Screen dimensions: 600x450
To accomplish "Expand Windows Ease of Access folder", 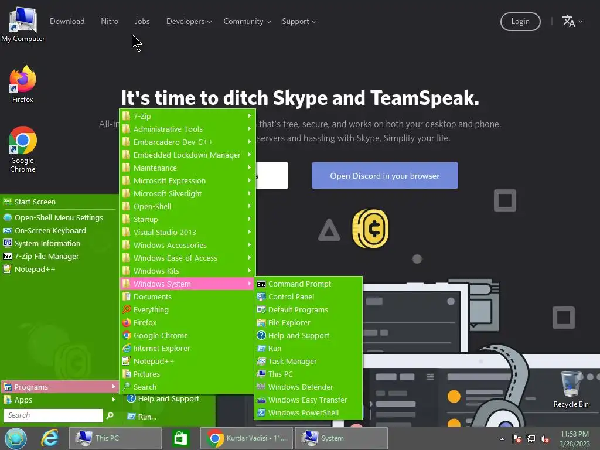I will pyautogui.click(x=187, y=258).
